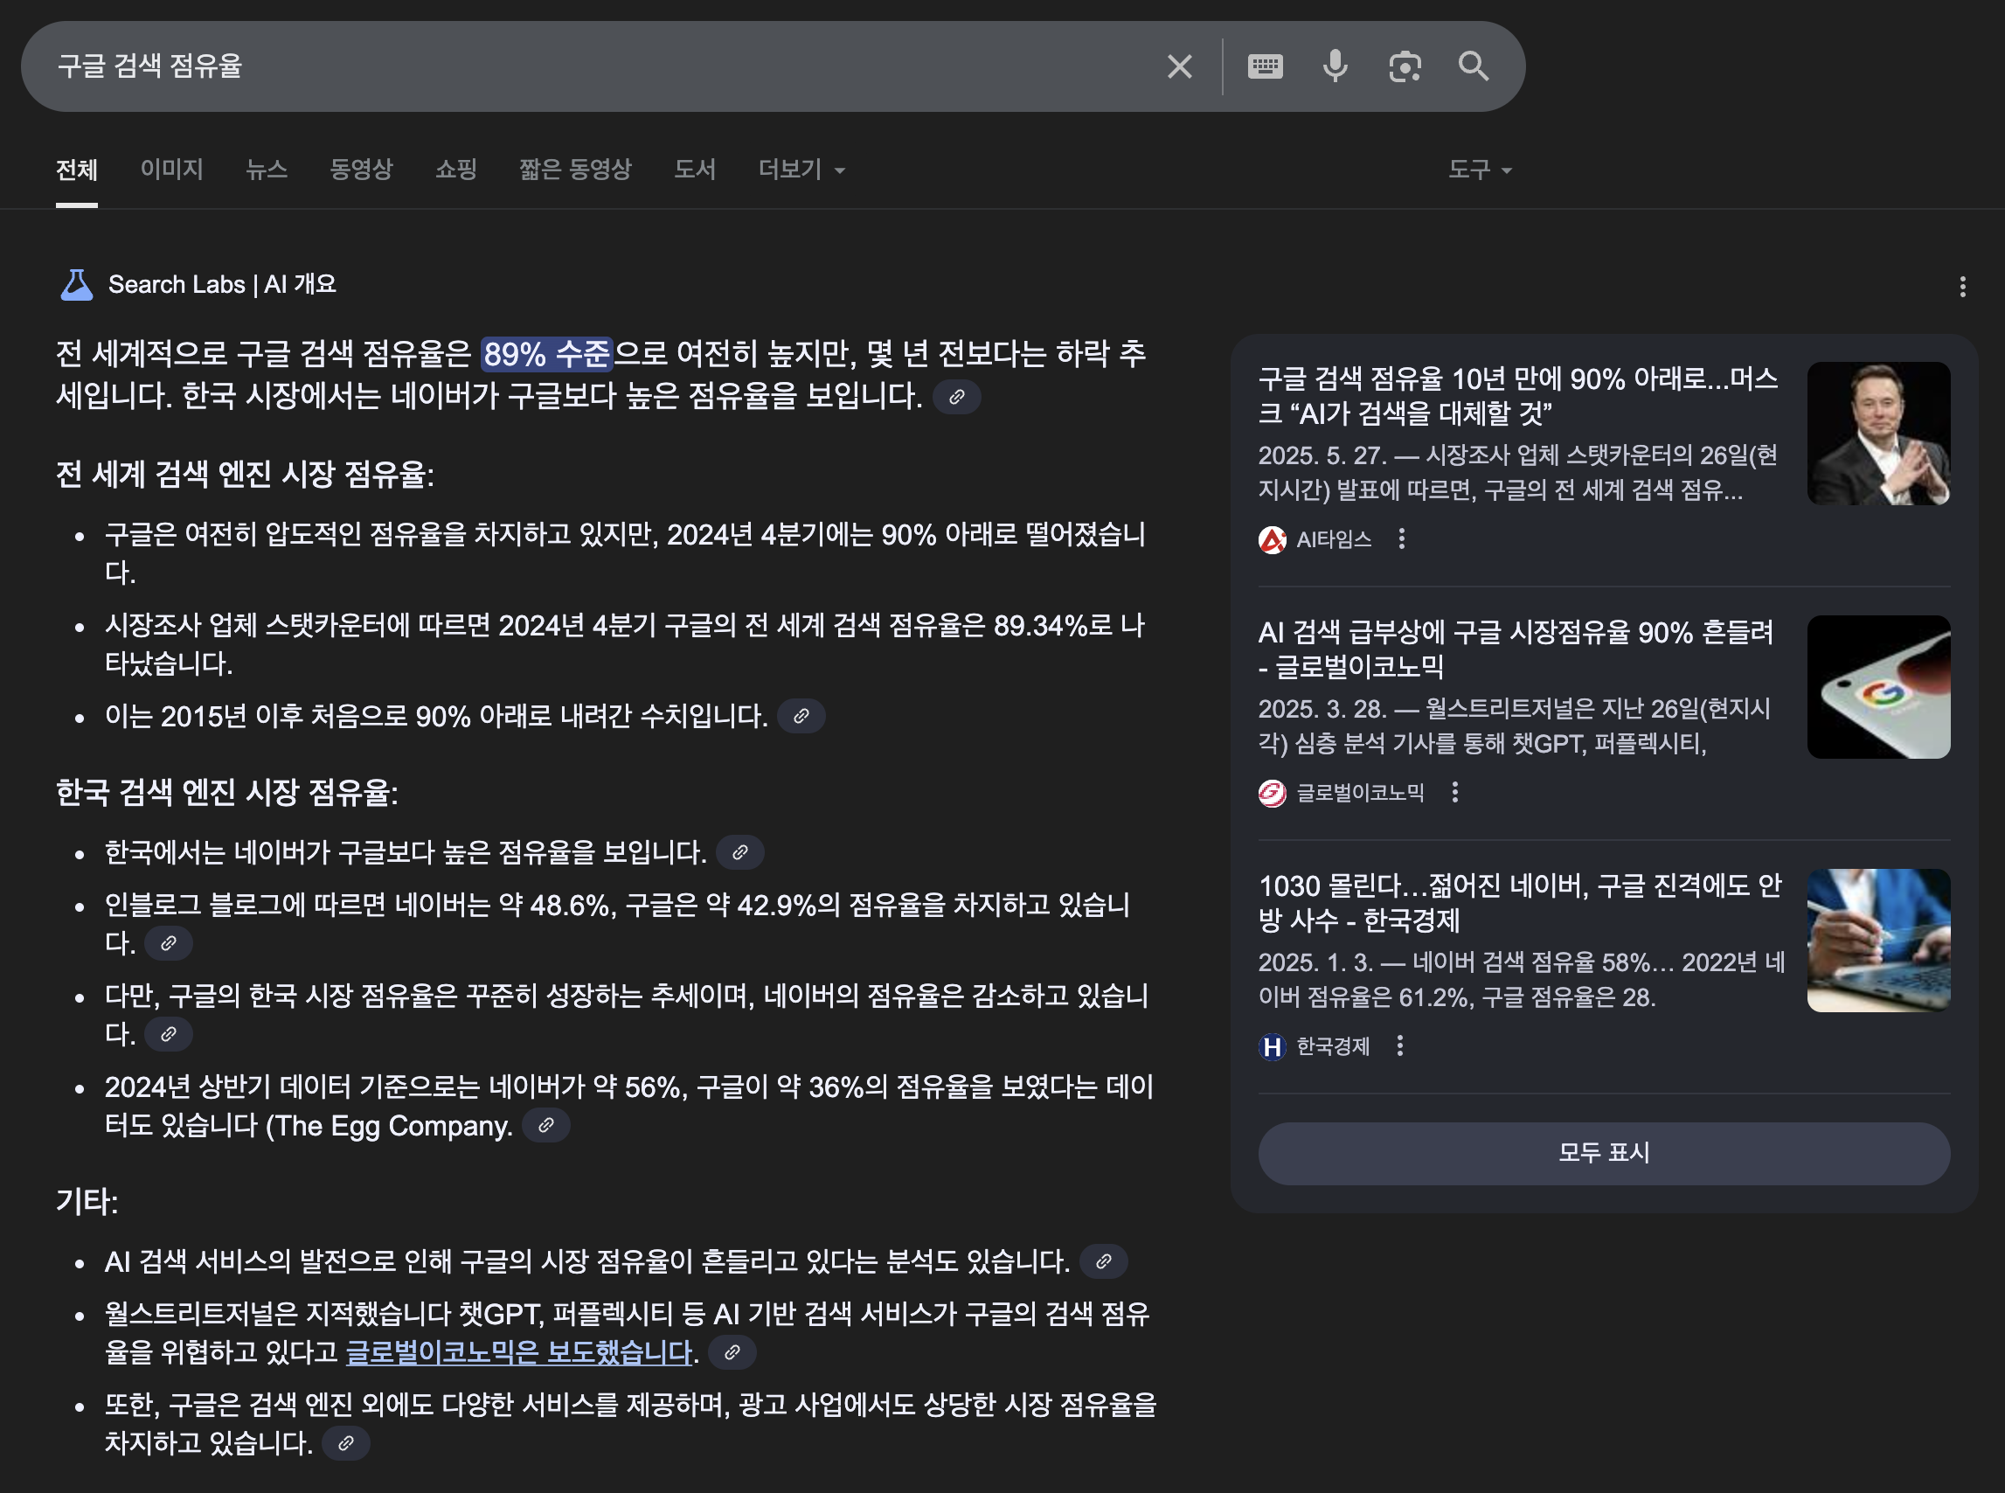Click the Search Labs flask icon
The width and height of the screenshot is (2005, 1493).
click(77, 285)
